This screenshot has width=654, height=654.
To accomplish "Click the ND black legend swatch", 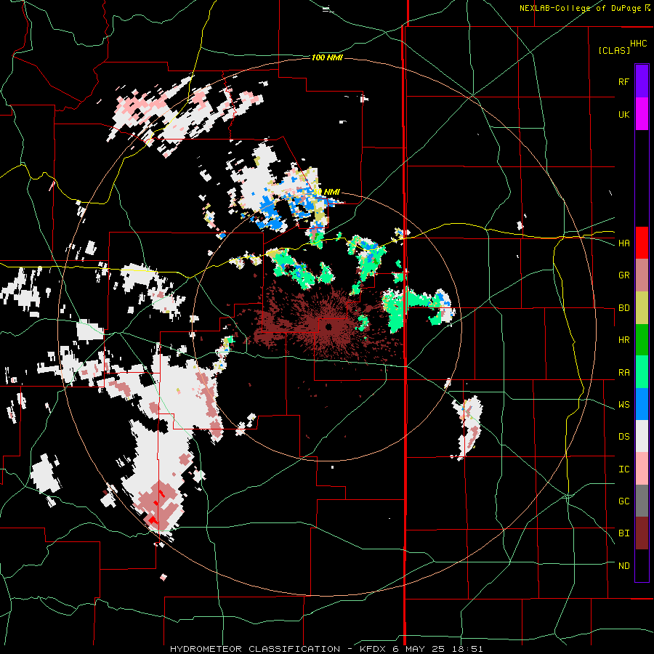I will pyautogui.click(x=642, y=565).
